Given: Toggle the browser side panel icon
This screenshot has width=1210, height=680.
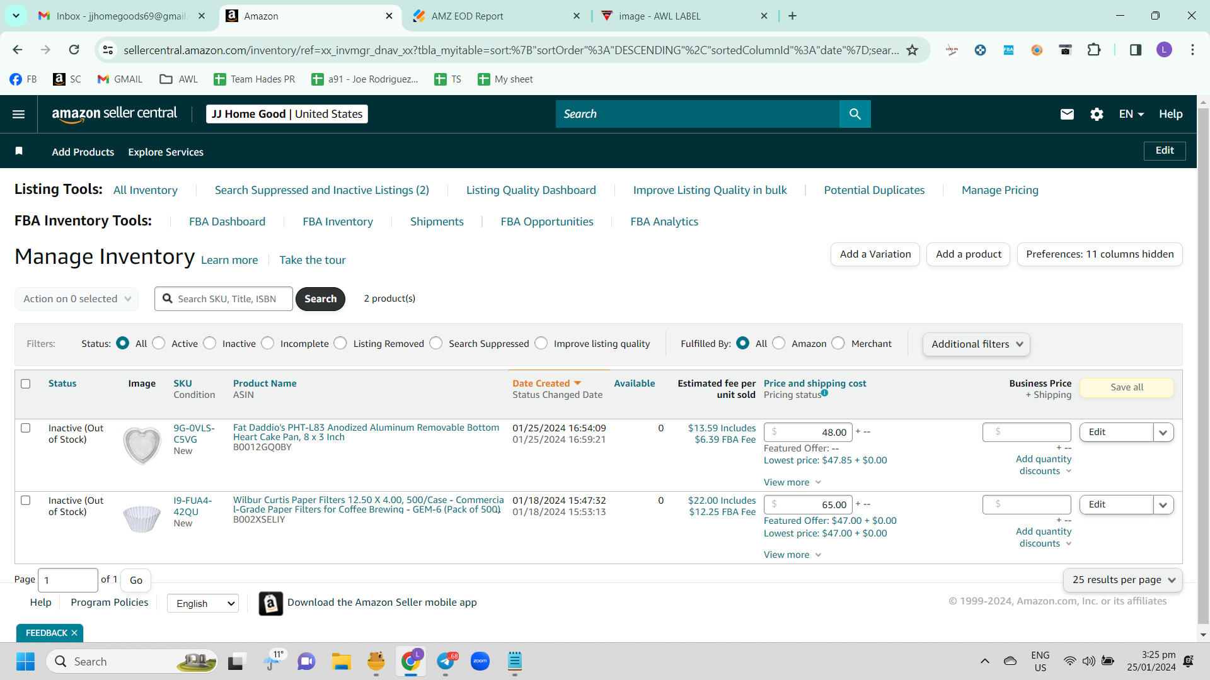Looking at the screenshot, I should pos(1136,50).
